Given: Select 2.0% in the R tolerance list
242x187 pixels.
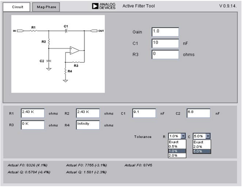Looking at the screenshot, I should click(177, 156).
